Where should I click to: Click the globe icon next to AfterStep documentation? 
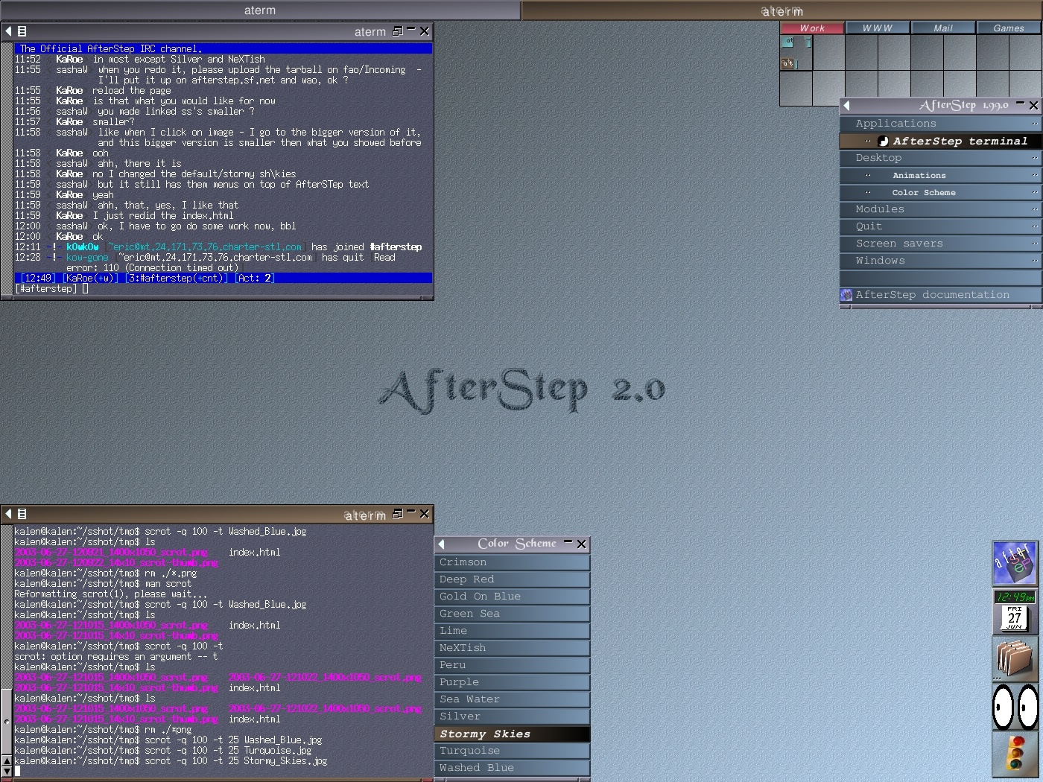[846, 295]
